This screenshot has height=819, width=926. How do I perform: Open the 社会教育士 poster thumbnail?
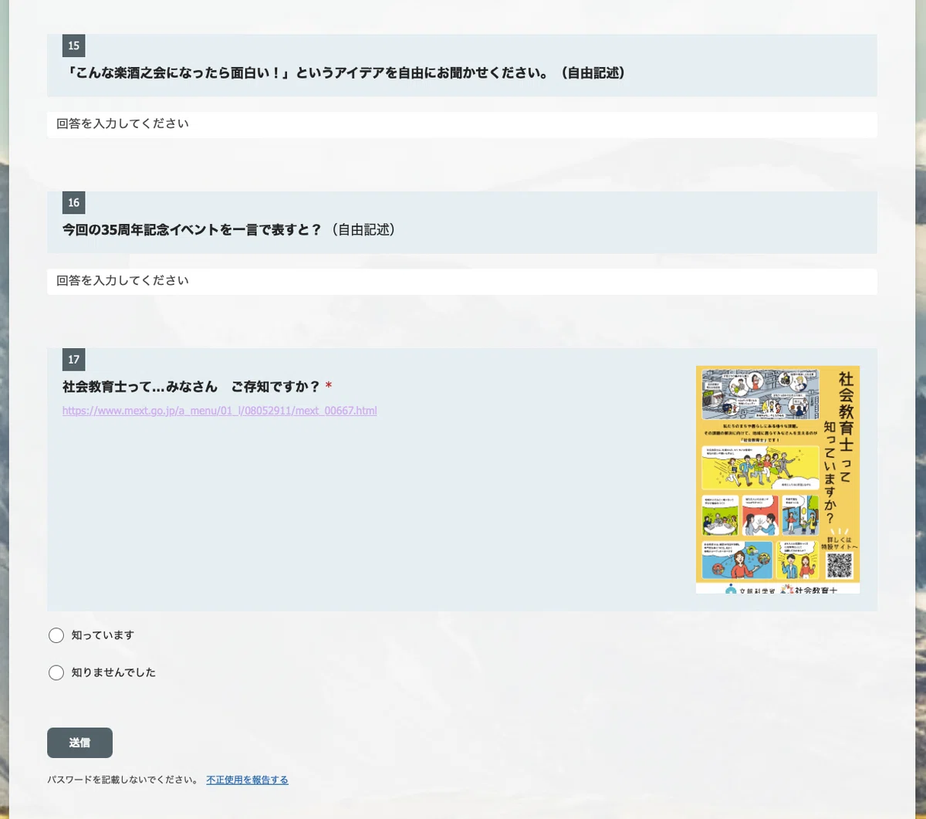pyautogui.click(x=778, y=479)
